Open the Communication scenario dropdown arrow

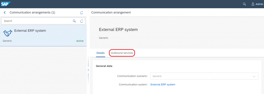(254, 76)
